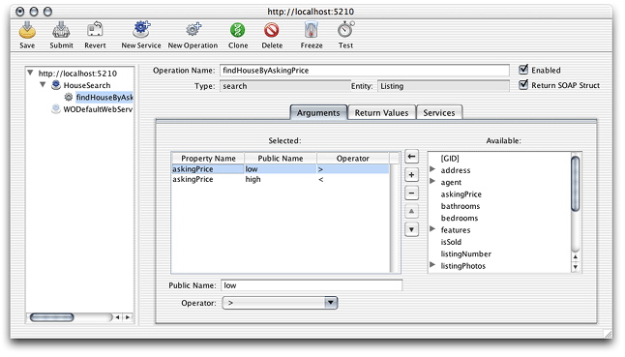Select [GID] in the Available list
This screenshot has height=357, width=625.
coord(450,158)
